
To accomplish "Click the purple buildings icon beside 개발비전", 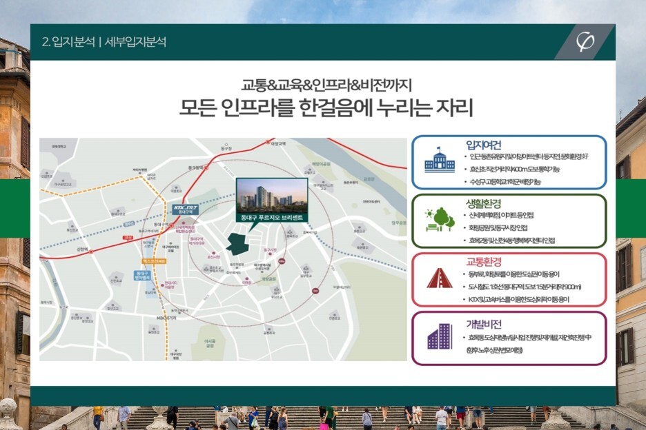I will pos(440,336).
